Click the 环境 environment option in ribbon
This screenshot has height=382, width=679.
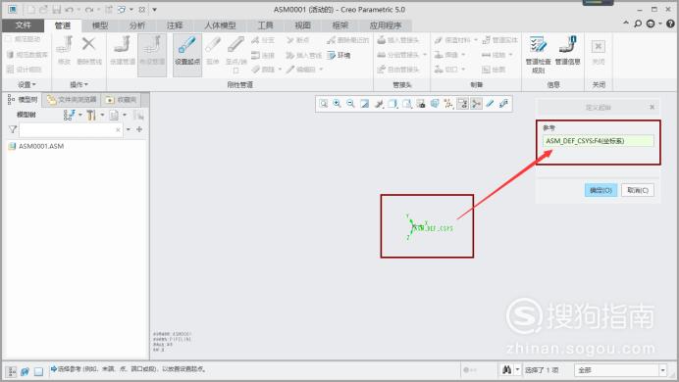(339, 55)
